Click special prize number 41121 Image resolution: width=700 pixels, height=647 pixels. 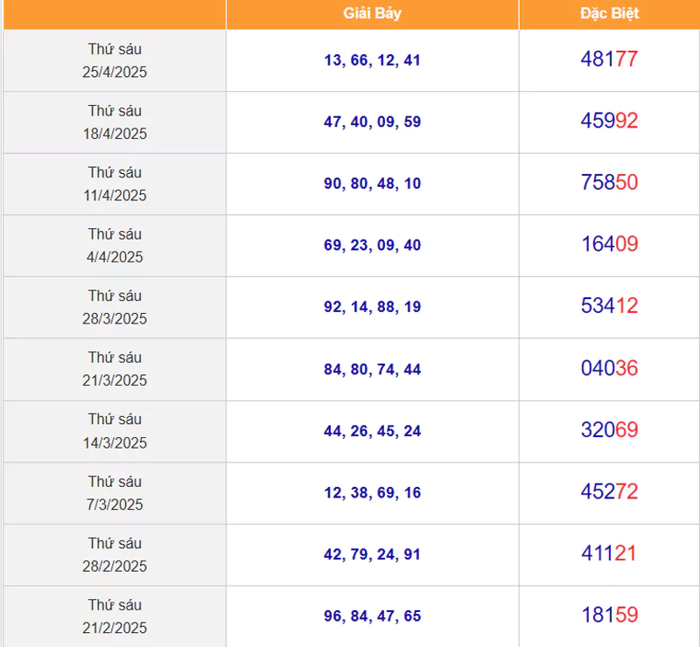(609, 553)
